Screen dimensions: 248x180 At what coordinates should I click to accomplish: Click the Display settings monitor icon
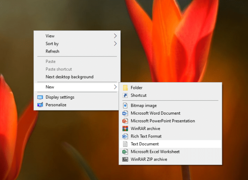pyautogui.click(x=40, y=97)
